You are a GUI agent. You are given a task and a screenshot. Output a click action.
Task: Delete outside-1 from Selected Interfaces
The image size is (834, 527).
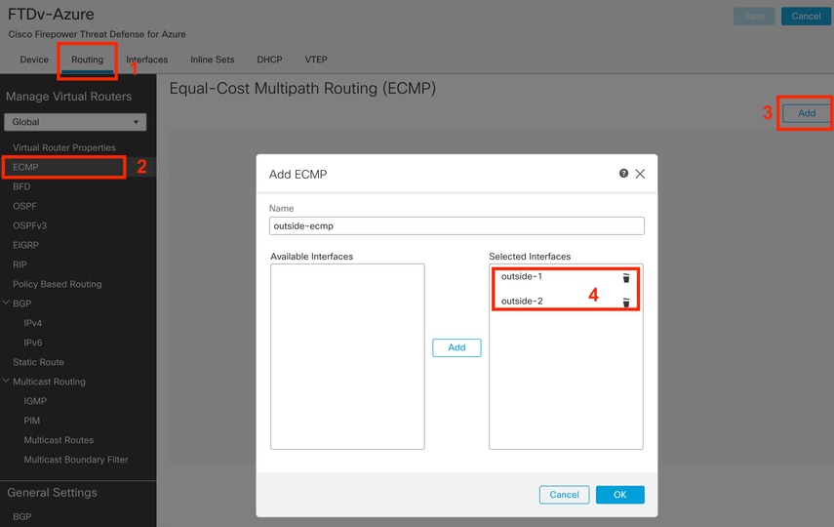point(626,278)
